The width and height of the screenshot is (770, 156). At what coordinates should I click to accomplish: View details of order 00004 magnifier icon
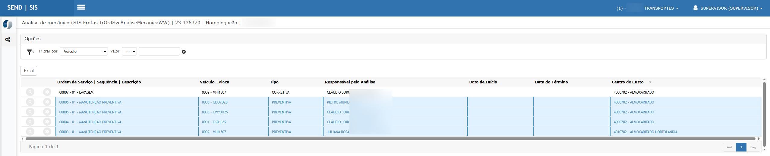pyautogui.click(x=30, y=122)
